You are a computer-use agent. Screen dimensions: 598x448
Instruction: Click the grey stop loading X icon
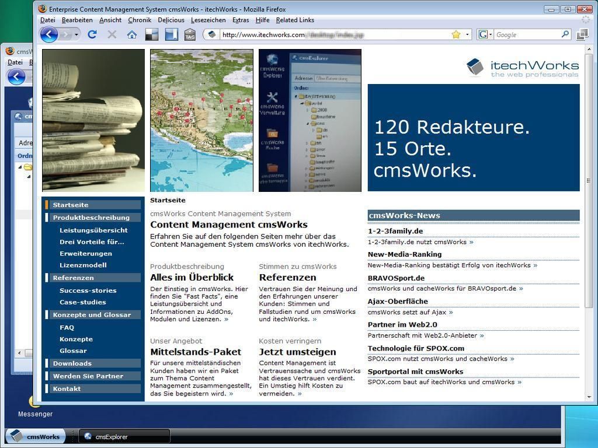(112, 34)
